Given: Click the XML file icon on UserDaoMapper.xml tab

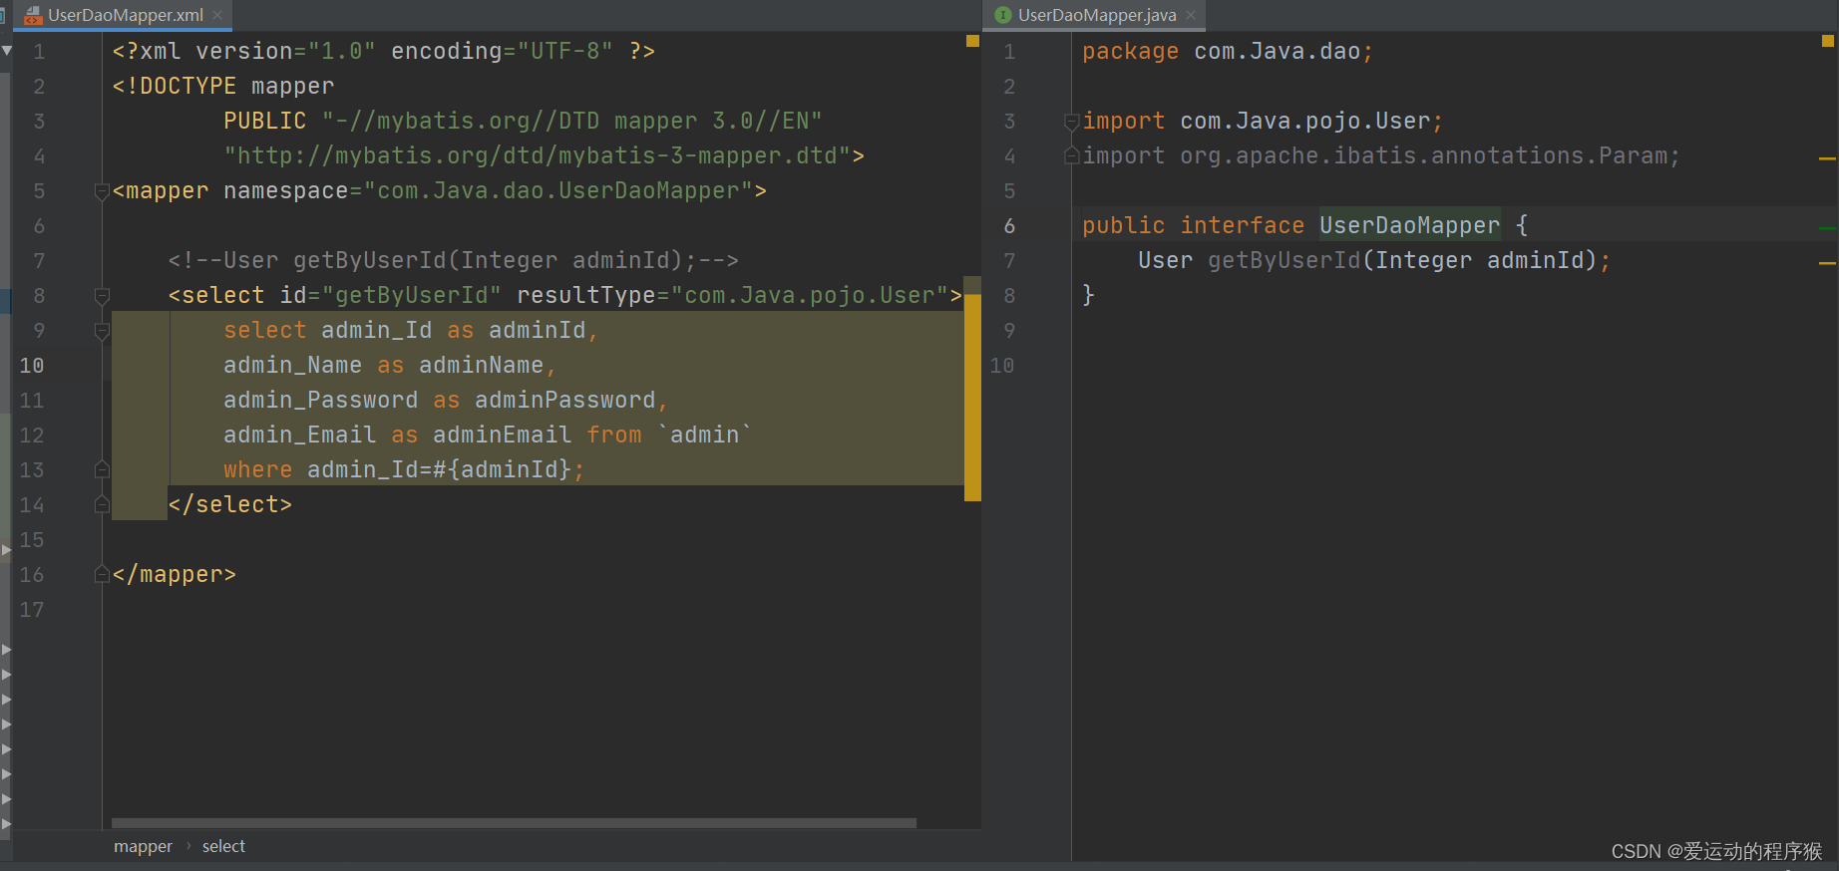Looking at the screenshot, I should click(33, 15).
